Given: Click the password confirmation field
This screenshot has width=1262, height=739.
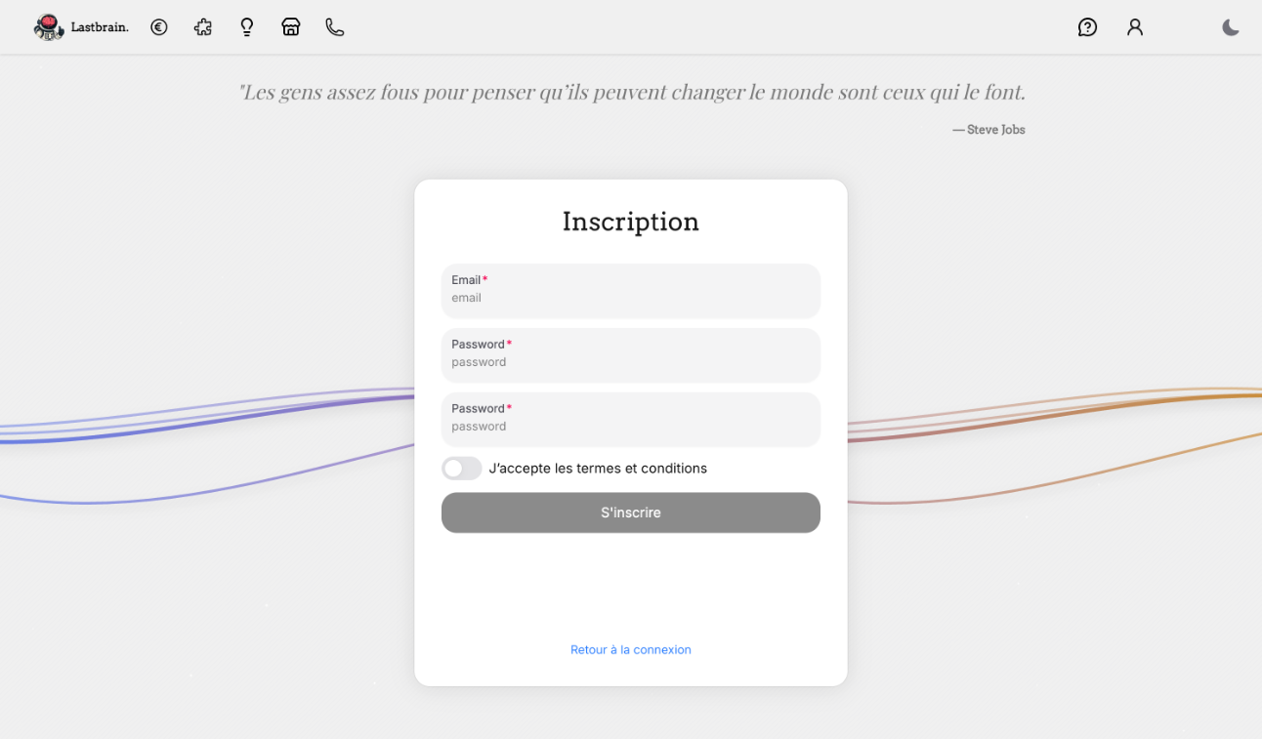Looking at the screenshot, I should coord(630,420).
